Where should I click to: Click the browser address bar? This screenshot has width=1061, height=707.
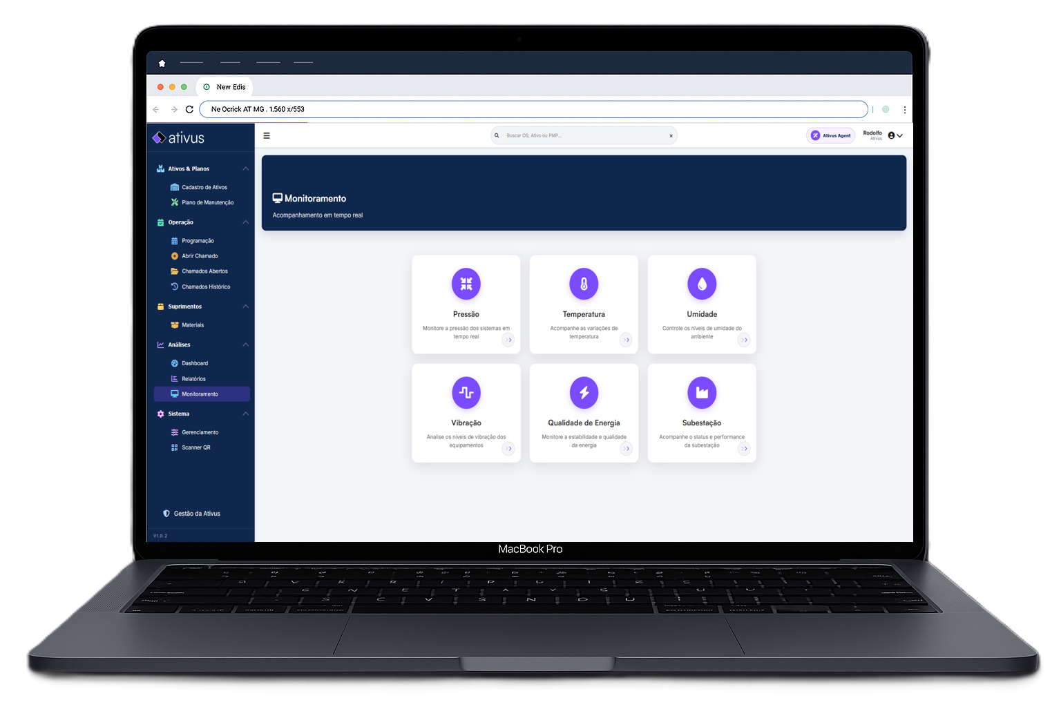532,108
